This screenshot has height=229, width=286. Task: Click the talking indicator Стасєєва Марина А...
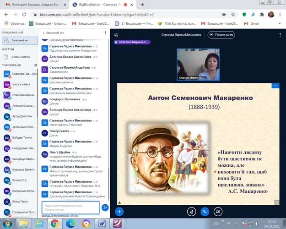point(132,42)
